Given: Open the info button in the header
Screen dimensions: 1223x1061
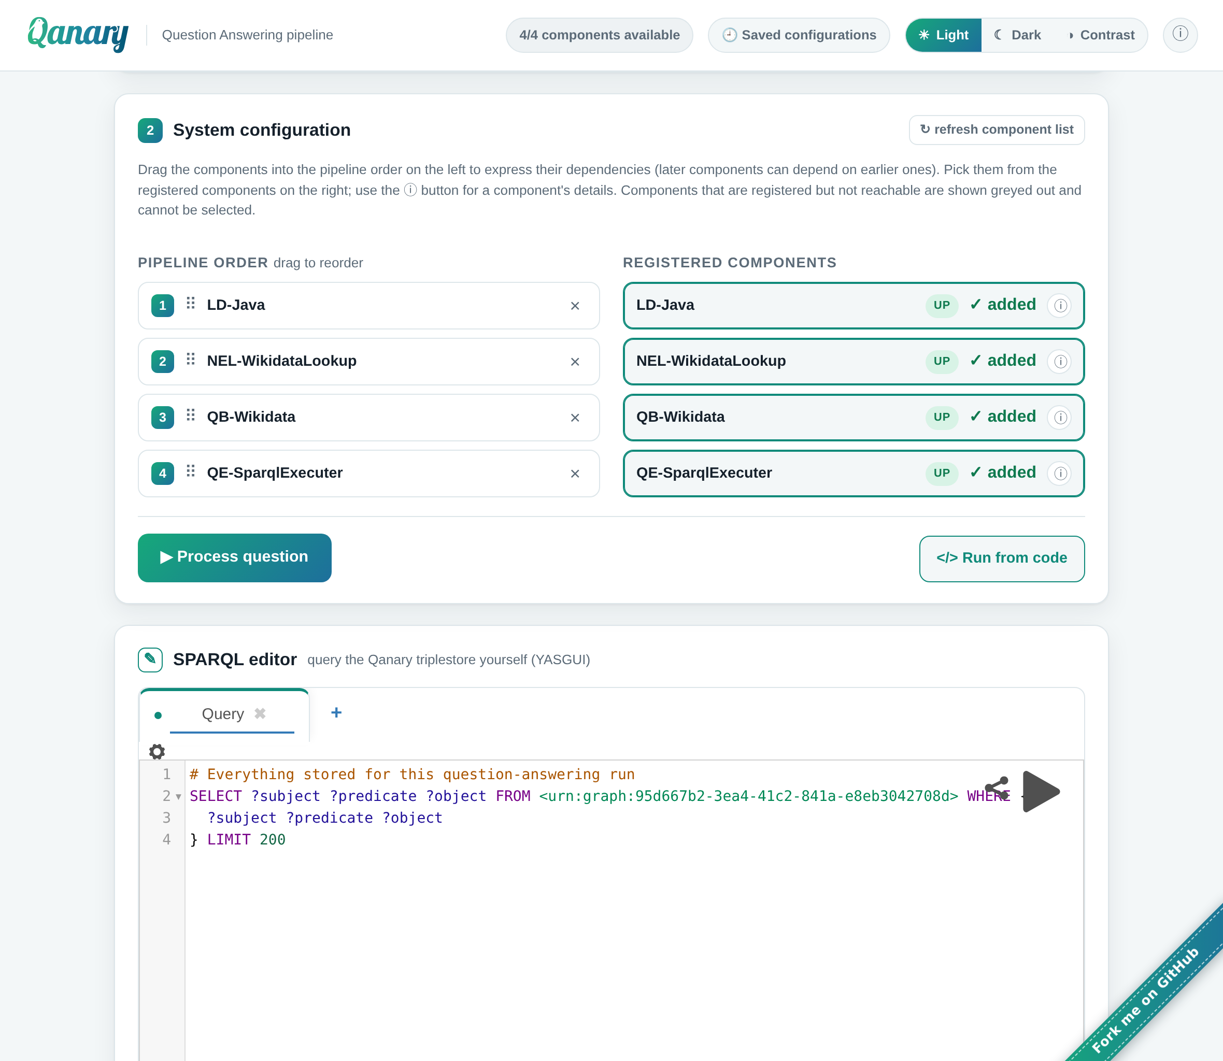Looking at the screenshot, I should (x=1180, y=34).
